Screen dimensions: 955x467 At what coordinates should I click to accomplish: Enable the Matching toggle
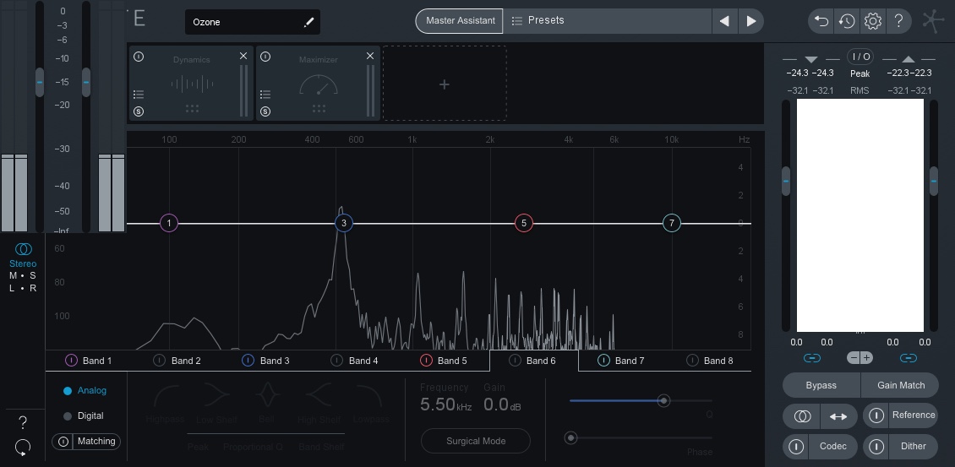[x=86, y=442]
